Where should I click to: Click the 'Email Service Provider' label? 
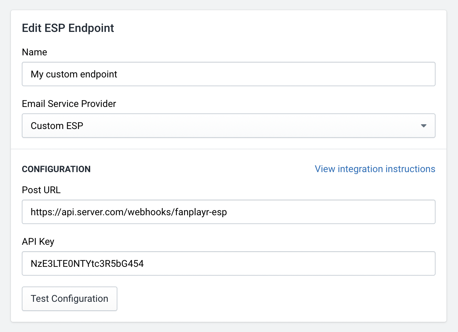(69, 104)
